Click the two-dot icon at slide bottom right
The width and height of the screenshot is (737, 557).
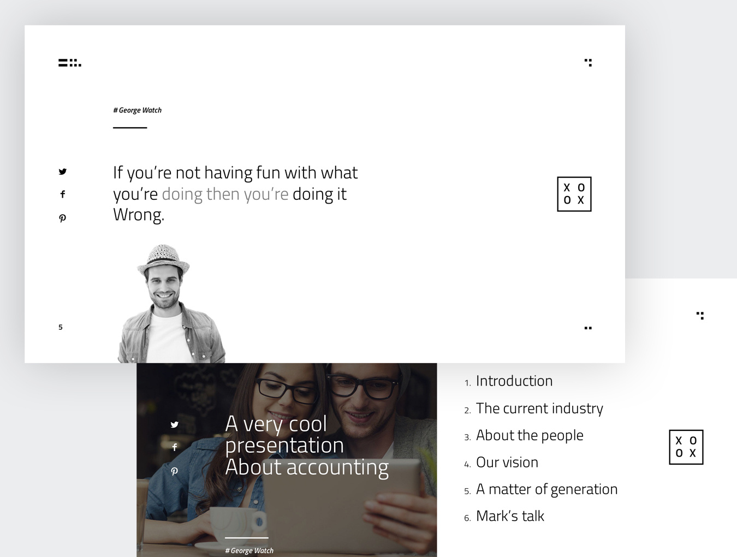coord(588,328)
